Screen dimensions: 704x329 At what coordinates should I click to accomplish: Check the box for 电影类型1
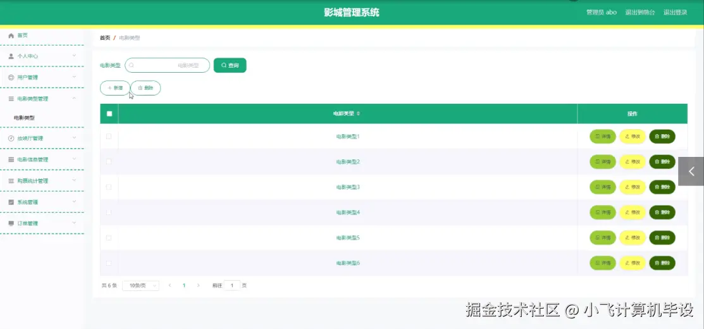pos(109,137)
